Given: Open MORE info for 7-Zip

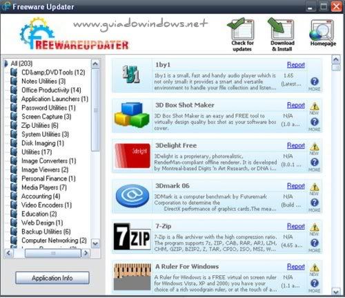Looking at the screenshot, I should [x=315, y=245].
